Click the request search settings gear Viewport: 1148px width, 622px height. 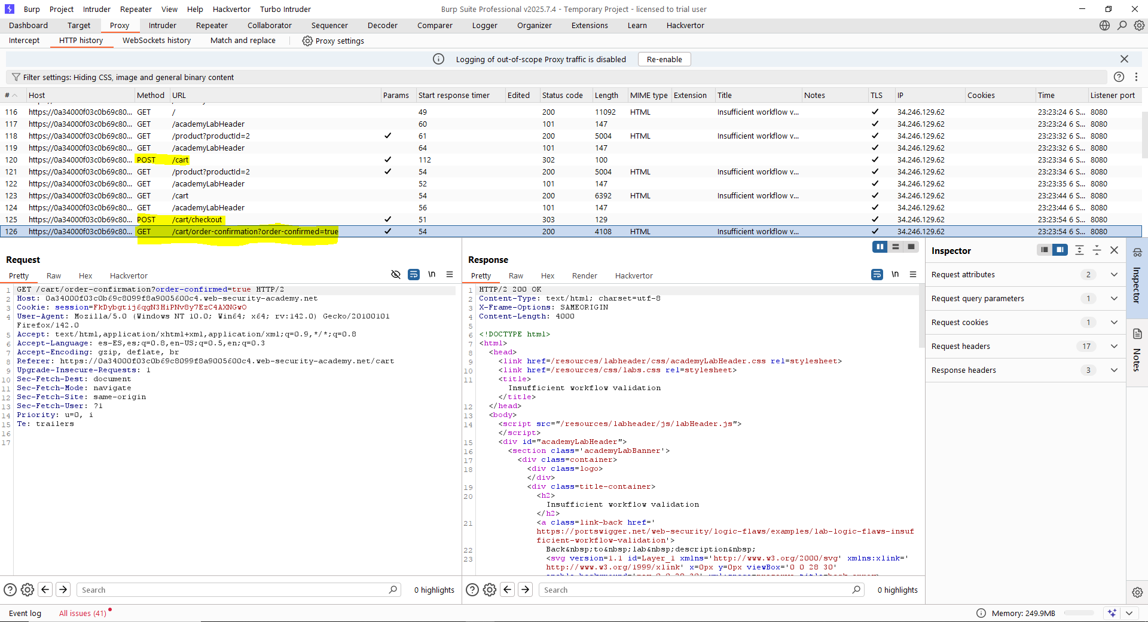tap(28, 590)
